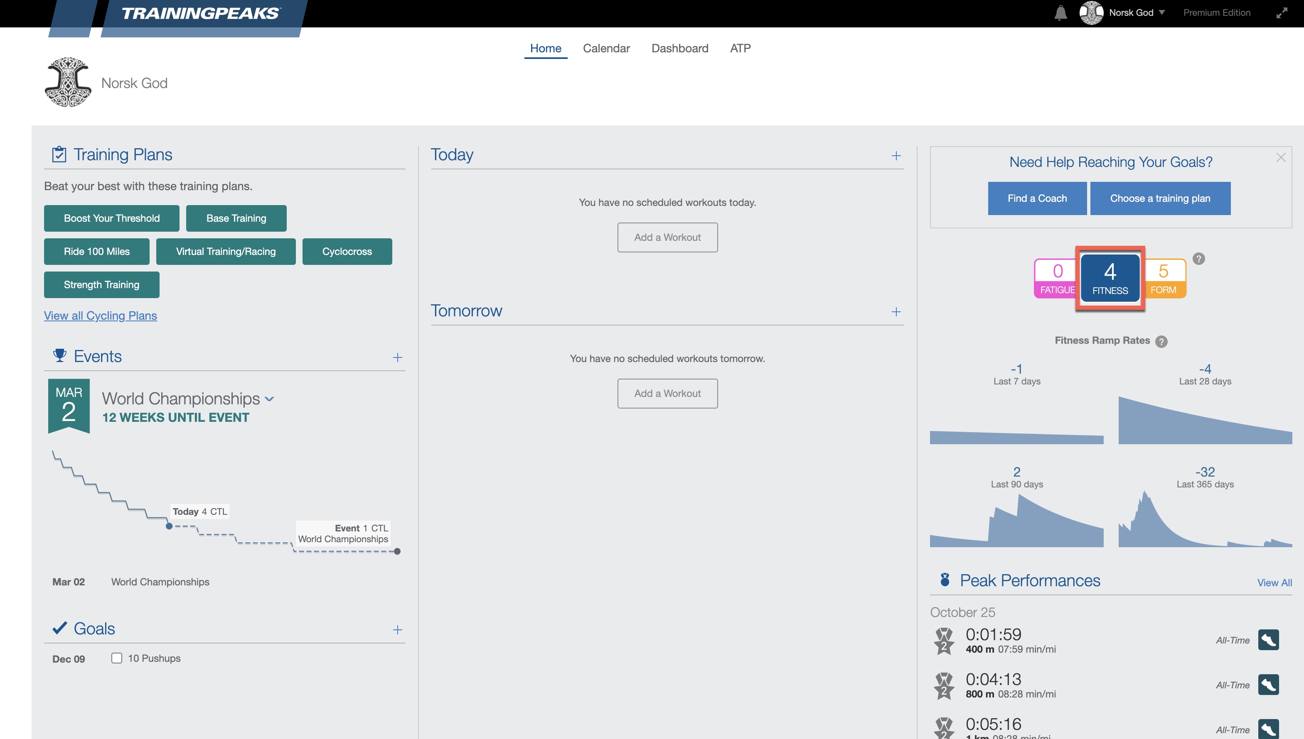Click the TrainingPeaks logo
This screenshot has width=1304, height=739.
point(201,13)
